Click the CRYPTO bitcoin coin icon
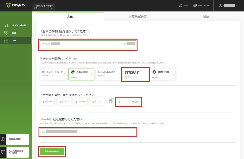 (154, 72)
